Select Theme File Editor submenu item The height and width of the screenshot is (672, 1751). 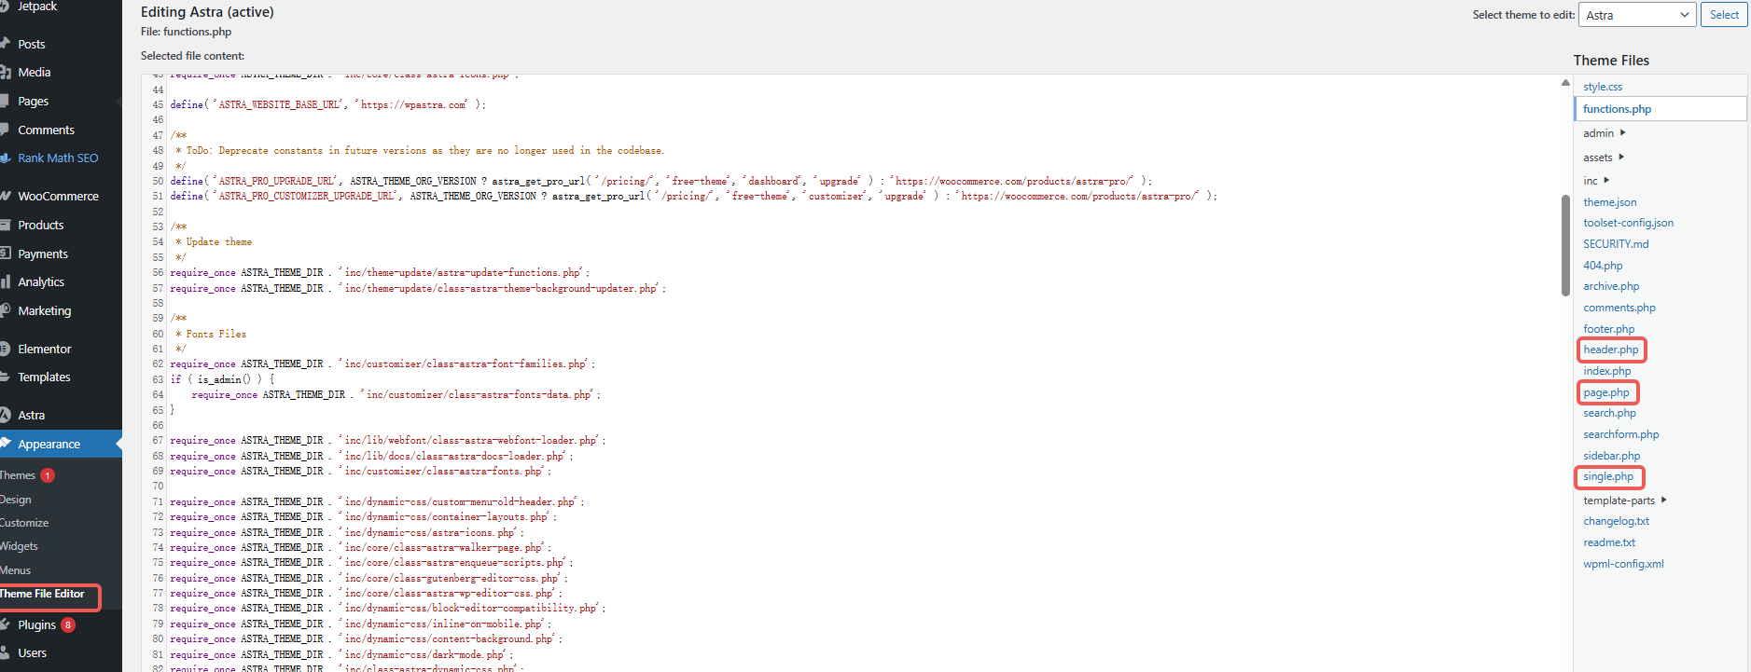[x=42, y=594]
